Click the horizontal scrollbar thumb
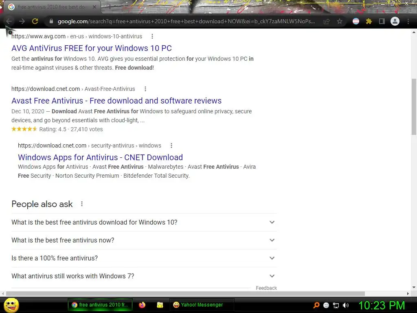417x313 pixels. (185, 293)
